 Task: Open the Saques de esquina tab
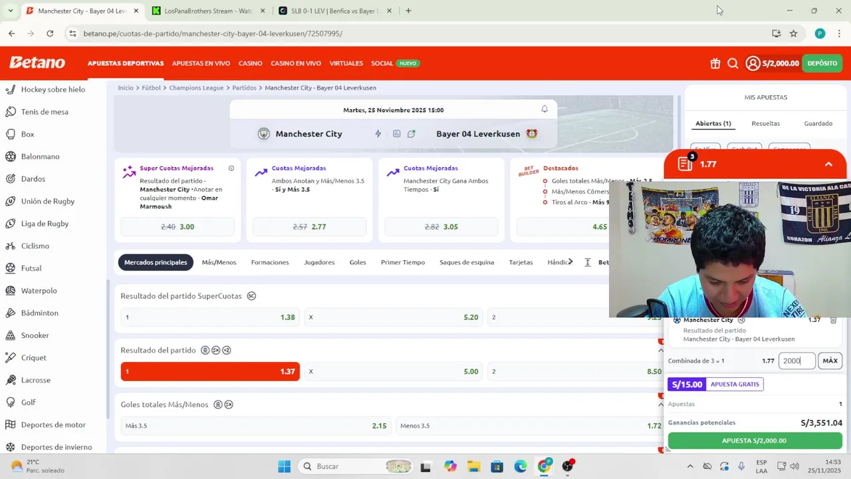click(x=467, y=262)
